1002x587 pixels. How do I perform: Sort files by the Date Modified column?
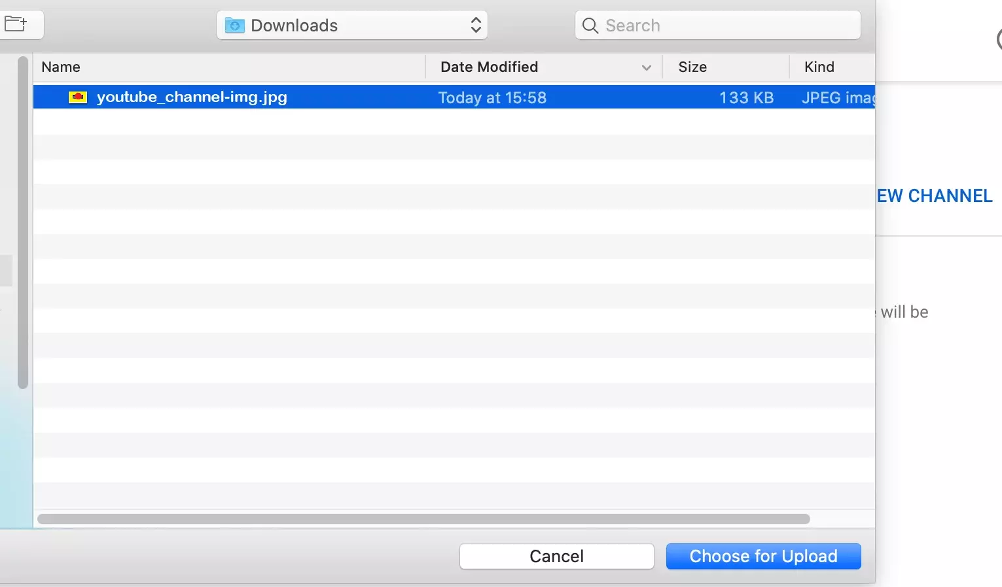click(490, 67)
